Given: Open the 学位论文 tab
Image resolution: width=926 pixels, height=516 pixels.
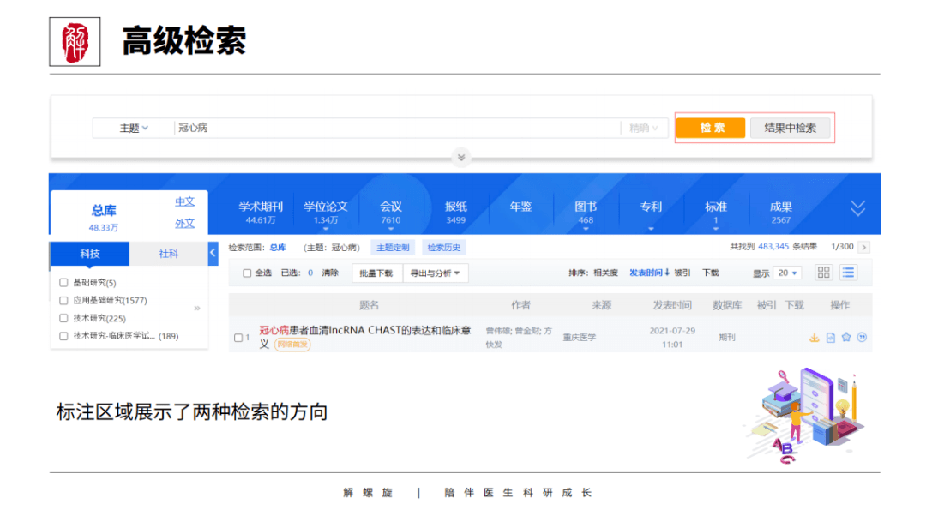Looking at the screenshot, I should (326, 213).
